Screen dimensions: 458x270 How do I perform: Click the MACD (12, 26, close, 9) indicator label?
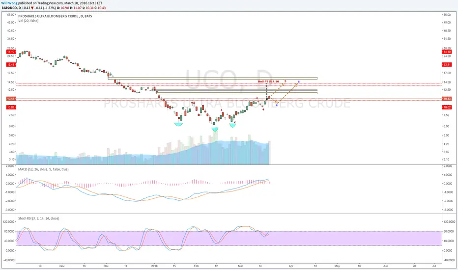point(43,169)
